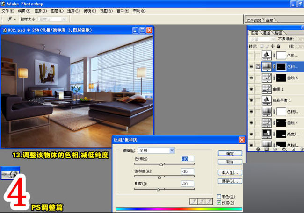The width and height of the screenshot is (304, 213).
Task: Switch to the 画笔 palette tab
Action: 269,21
